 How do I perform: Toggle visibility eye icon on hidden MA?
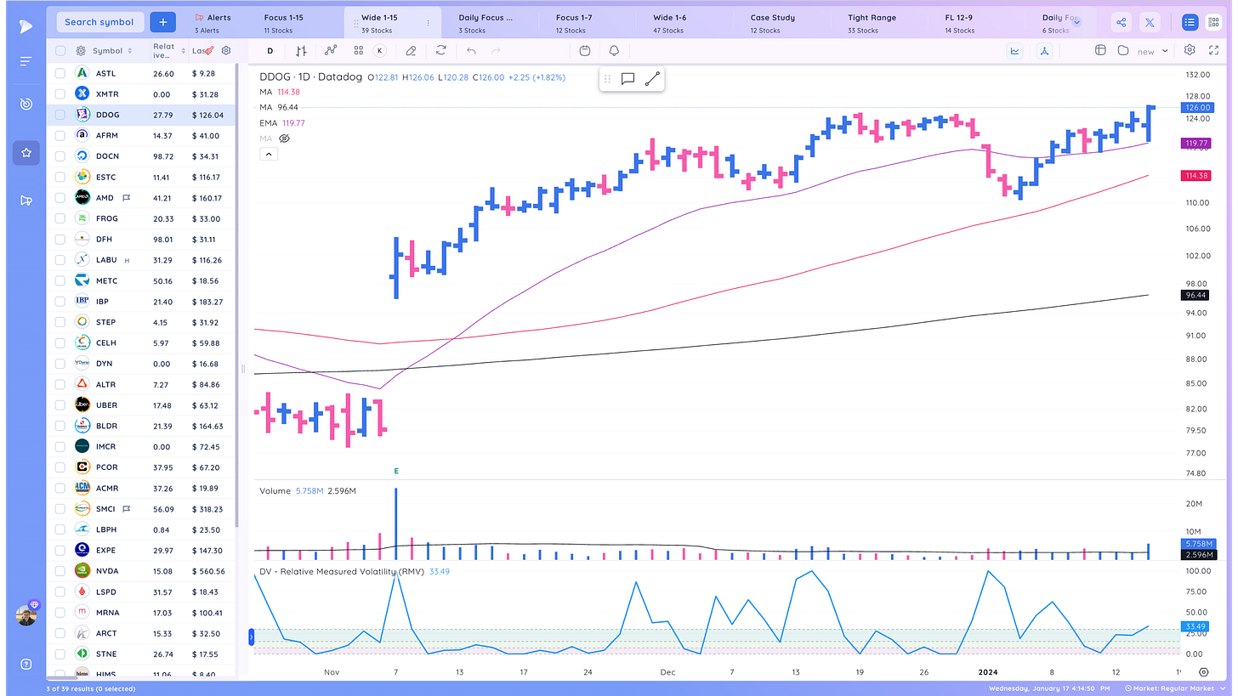[285, 138]
